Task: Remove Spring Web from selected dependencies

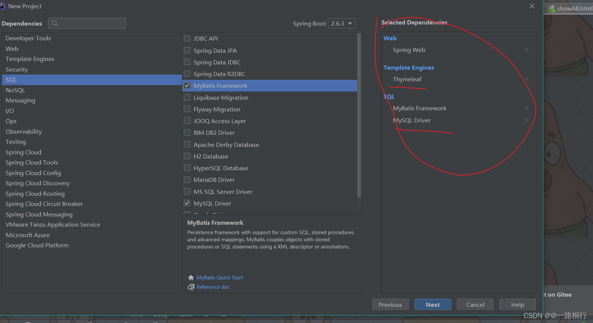Action: (x=527, y=50)
